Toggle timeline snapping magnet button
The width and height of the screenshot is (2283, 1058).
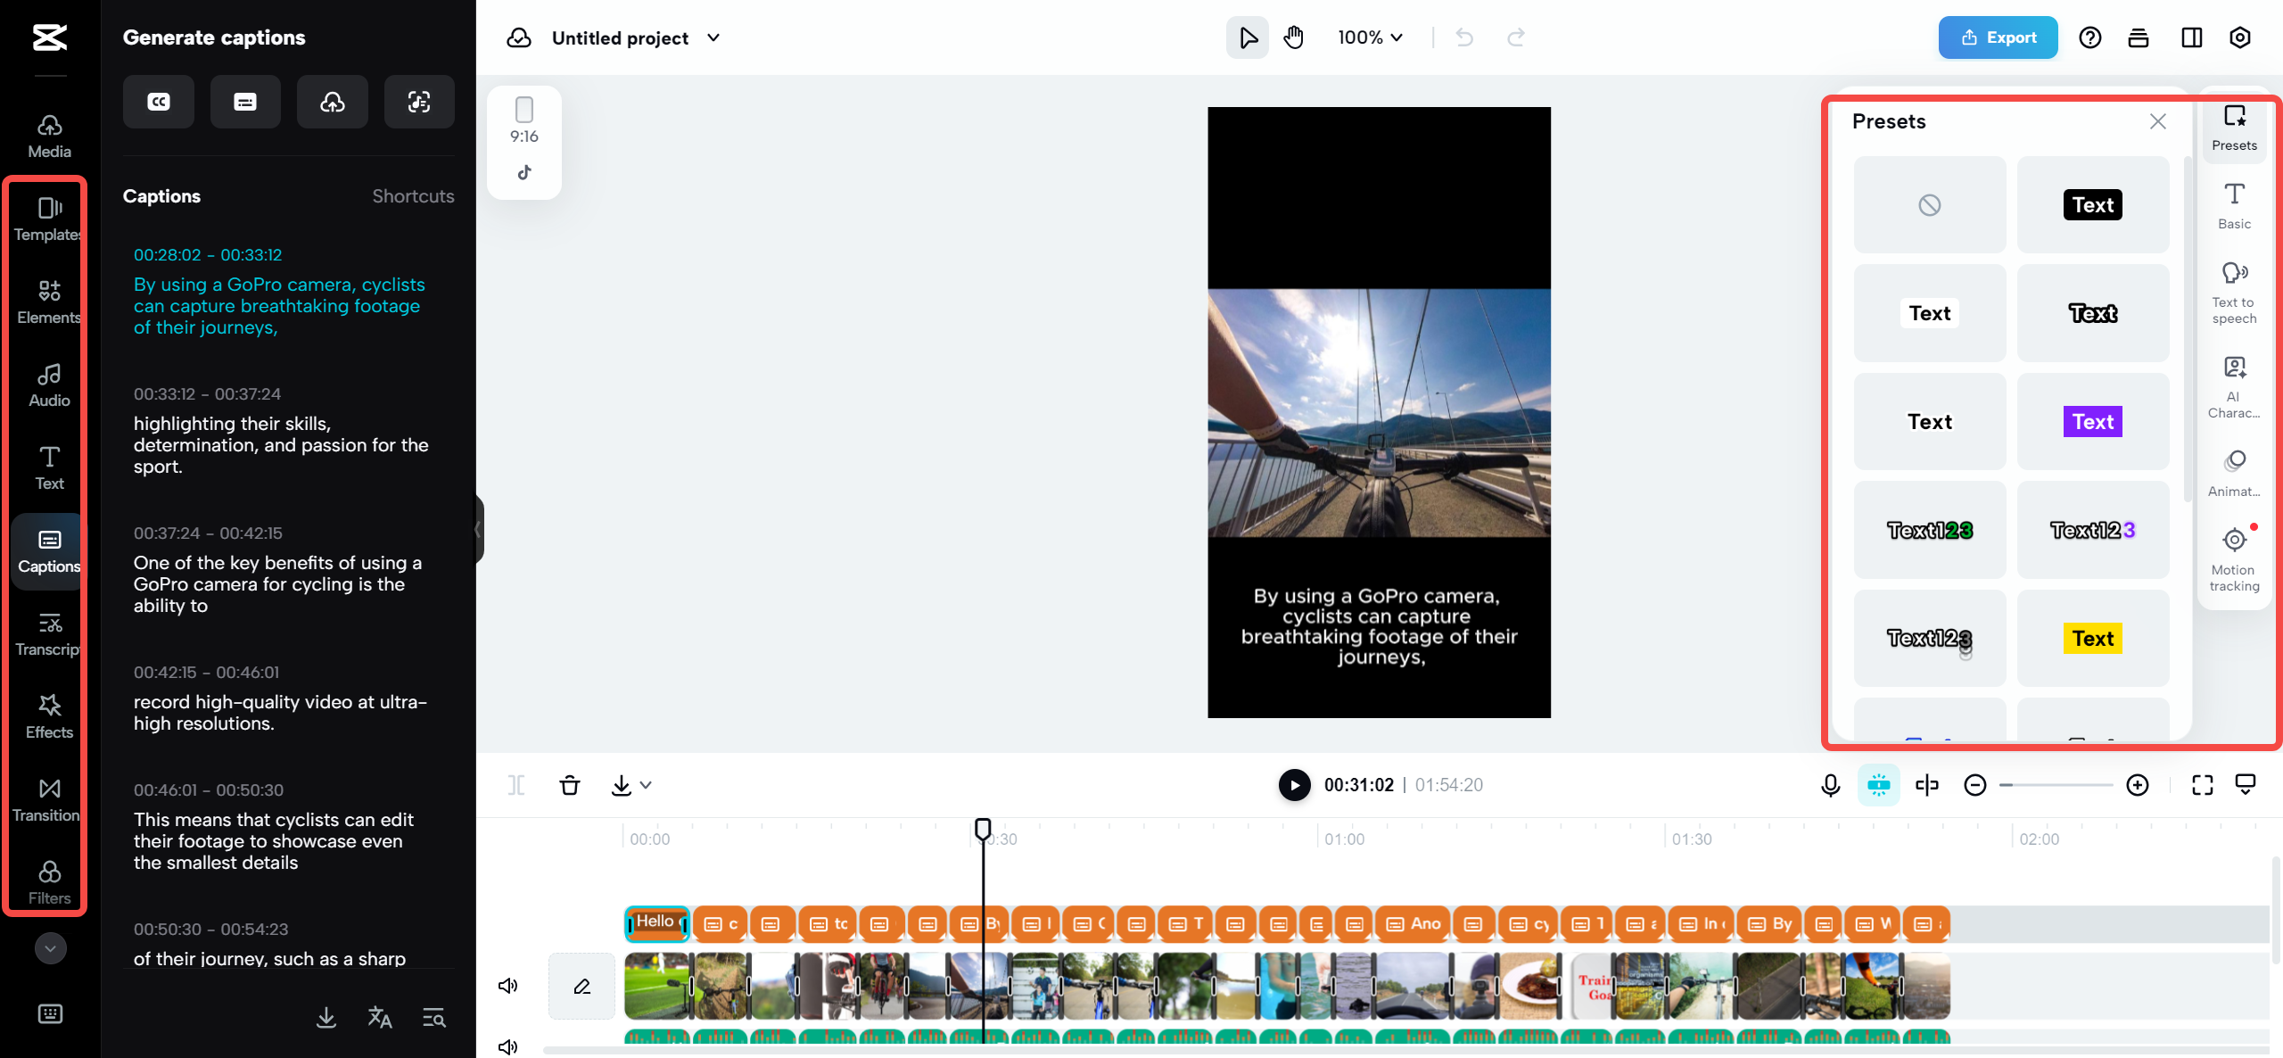click(1878, 785)
